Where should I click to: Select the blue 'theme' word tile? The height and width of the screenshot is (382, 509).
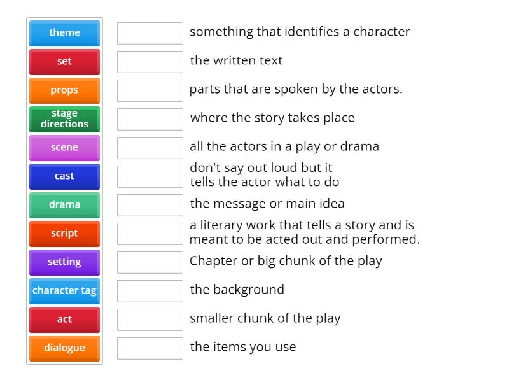click(x=64, y=33)
